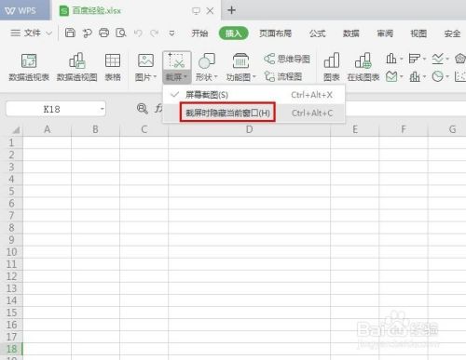Click the Picture (图片) icon

145,60
